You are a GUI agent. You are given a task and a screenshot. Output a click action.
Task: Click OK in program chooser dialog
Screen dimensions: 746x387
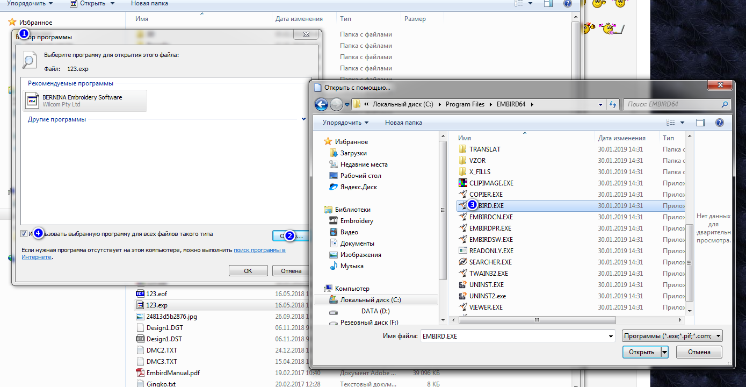[x=248, y=271]
